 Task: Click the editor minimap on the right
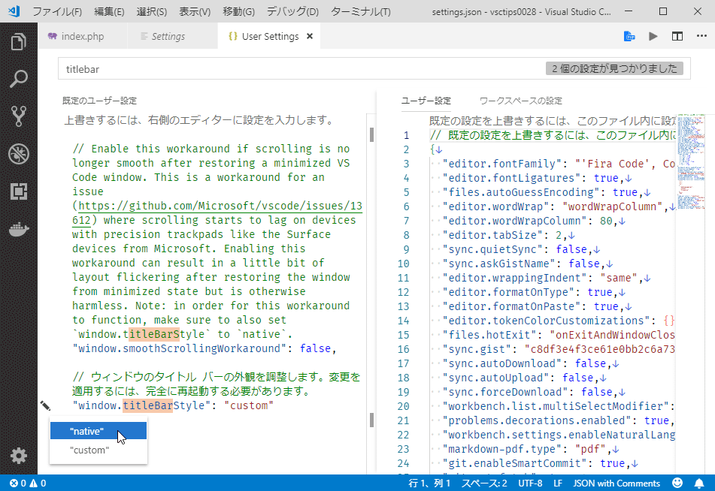[x=692, y=188]
